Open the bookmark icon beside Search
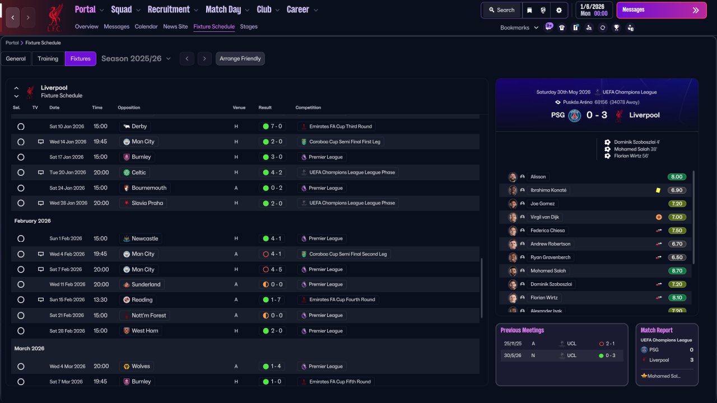This screenshot has height=403, width=717. (x=529, y=10)
